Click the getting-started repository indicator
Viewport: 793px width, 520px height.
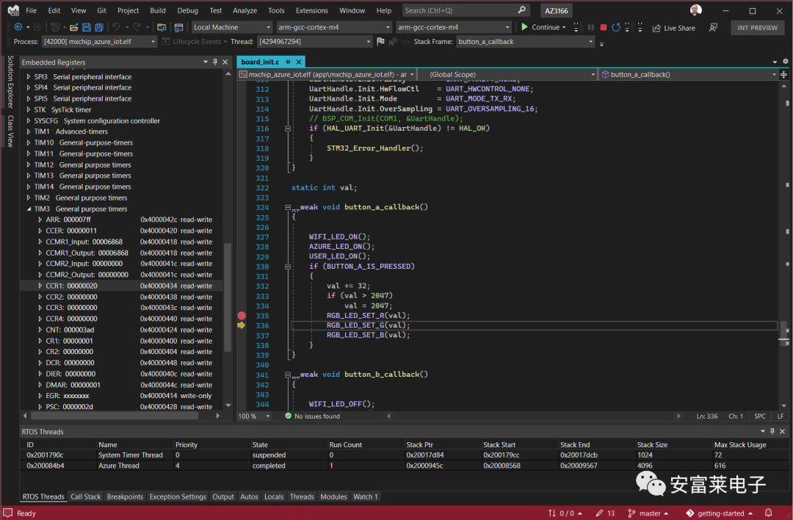tap(719, 513)
